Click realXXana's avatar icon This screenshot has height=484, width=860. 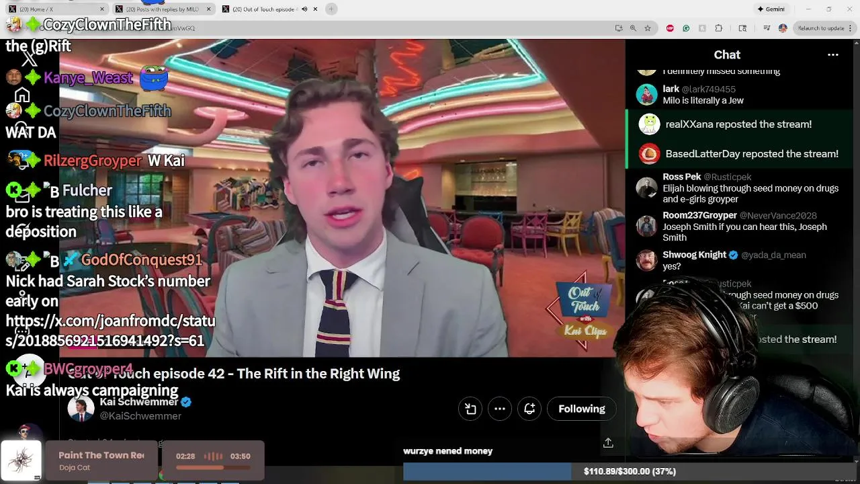coord(649,124)
